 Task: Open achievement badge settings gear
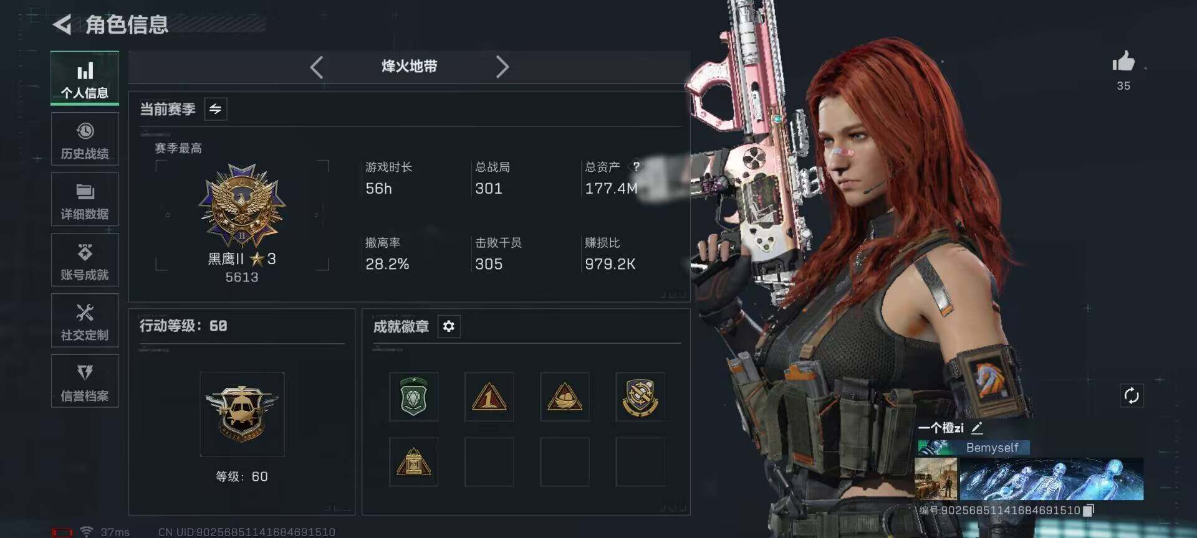point(449,326)
